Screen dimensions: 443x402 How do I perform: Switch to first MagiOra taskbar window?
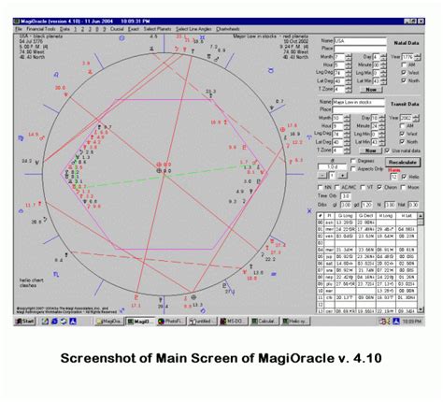coord(109,321)
